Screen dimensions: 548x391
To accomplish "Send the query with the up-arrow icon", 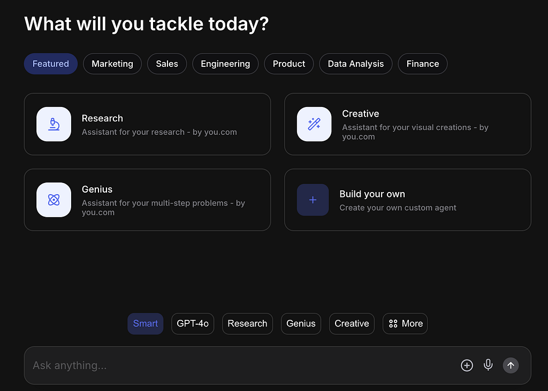I will (x=511, y=365).
